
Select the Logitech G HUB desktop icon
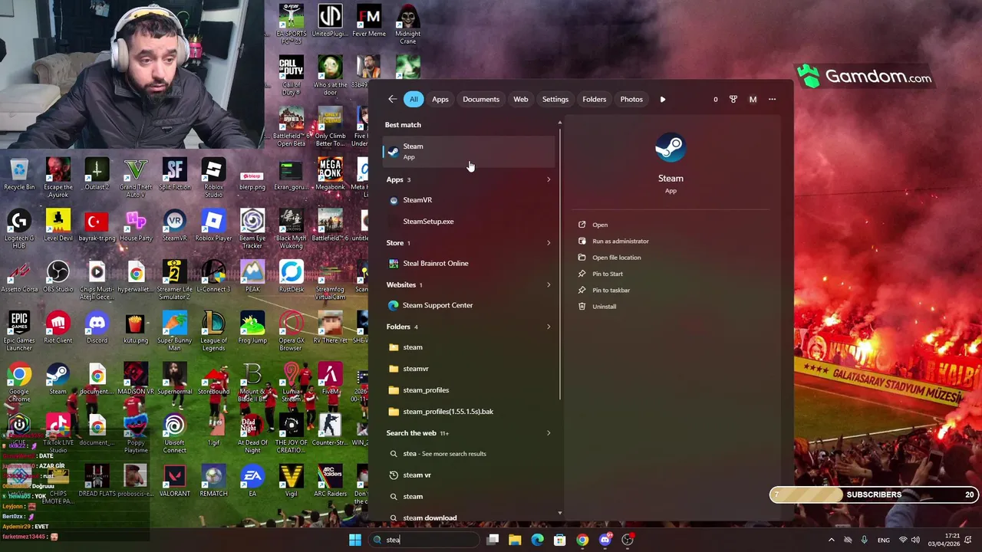[19, 229]
